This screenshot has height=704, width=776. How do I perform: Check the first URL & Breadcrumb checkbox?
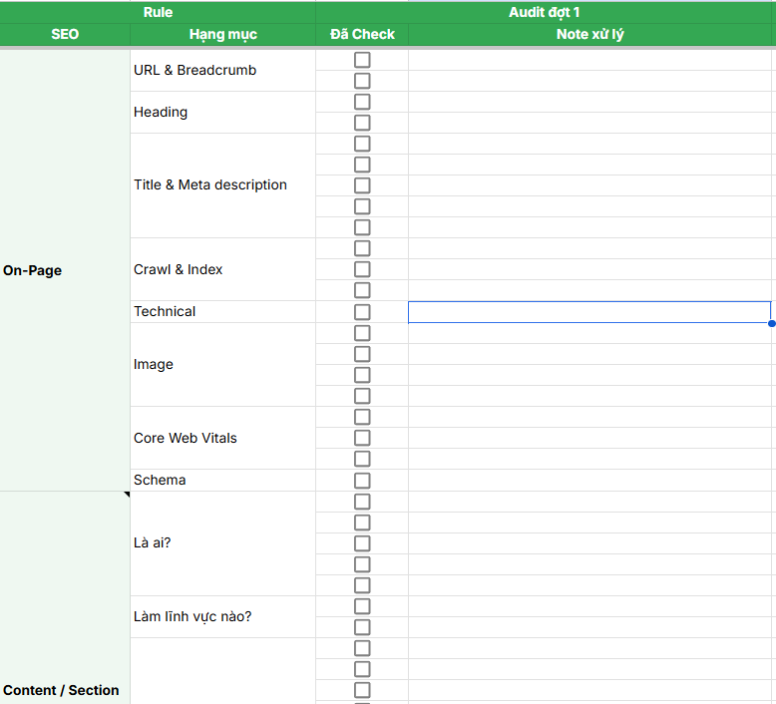(362, 60)
